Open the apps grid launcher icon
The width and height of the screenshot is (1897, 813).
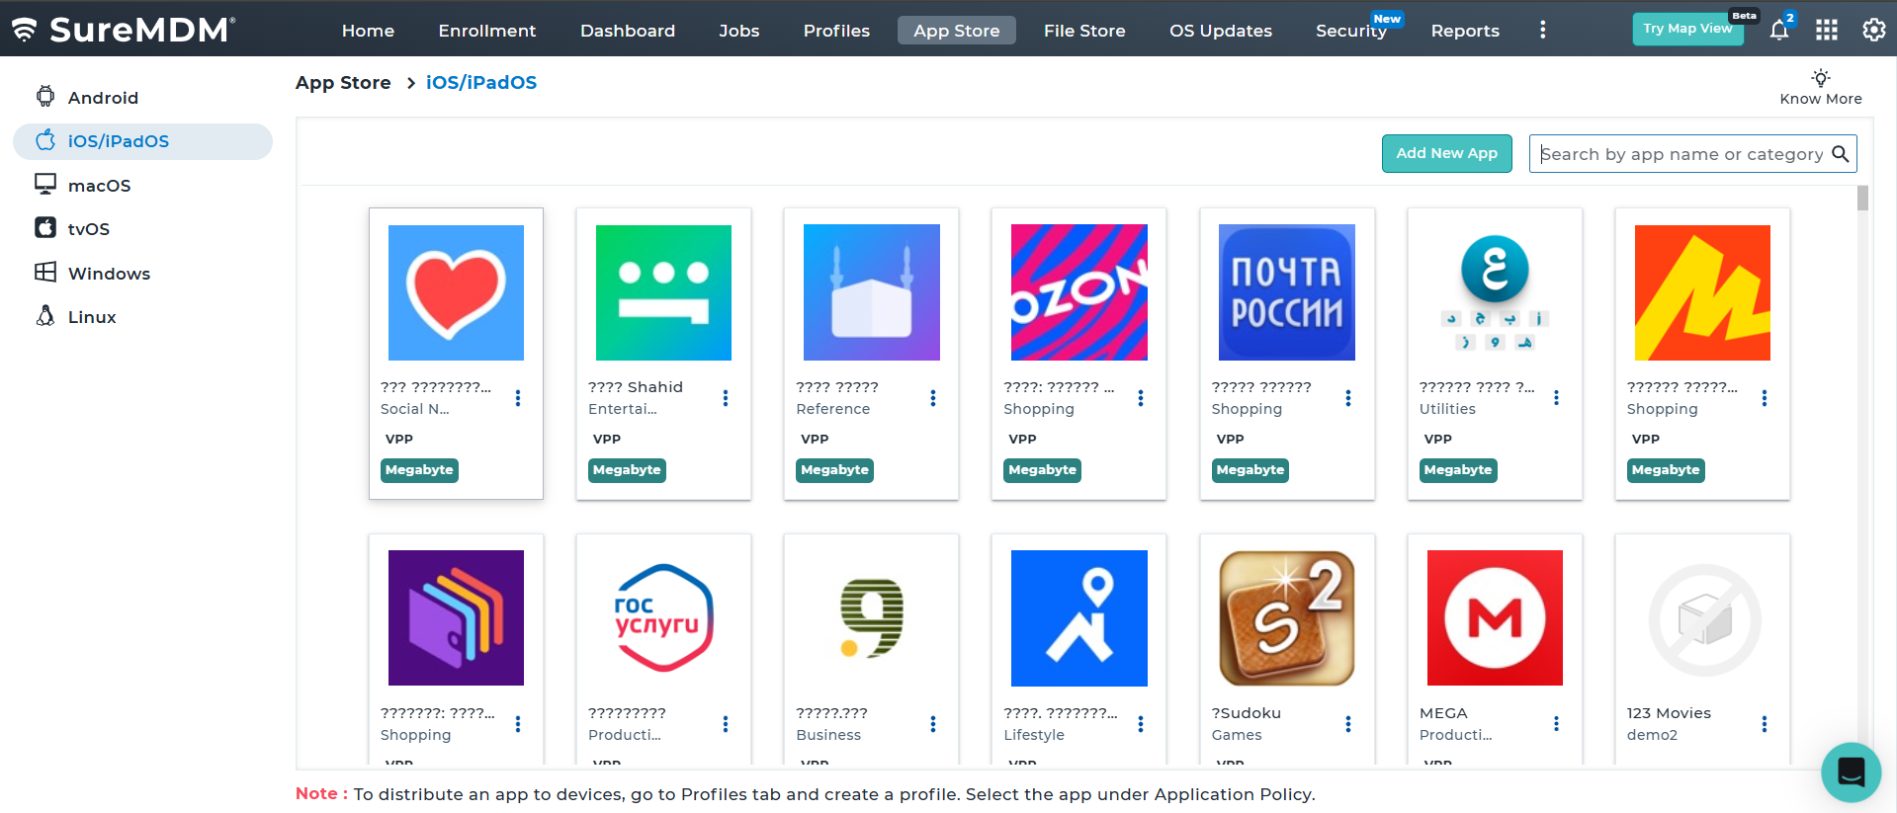click(x=1826, y=30)
